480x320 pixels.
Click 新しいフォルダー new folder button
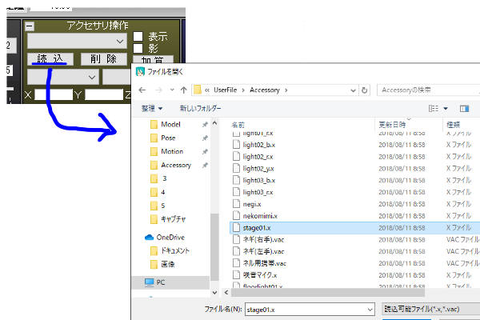pyautogui.click(x=200, y=109)
